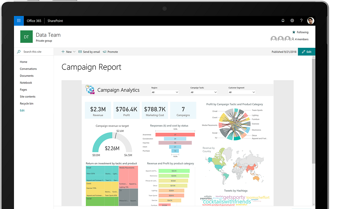Click the help question mark icon
This screenshot has height=209, width=345.
pos(301,21)
